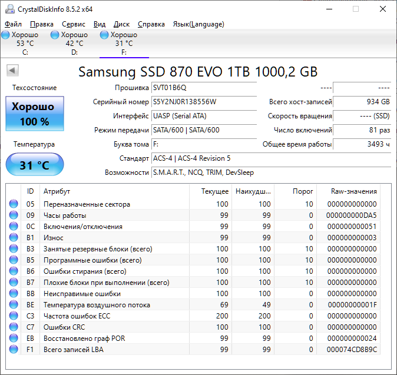Click the Хорошо 100 % health status button
Viewport: 397px width, 375px height.
35,114
